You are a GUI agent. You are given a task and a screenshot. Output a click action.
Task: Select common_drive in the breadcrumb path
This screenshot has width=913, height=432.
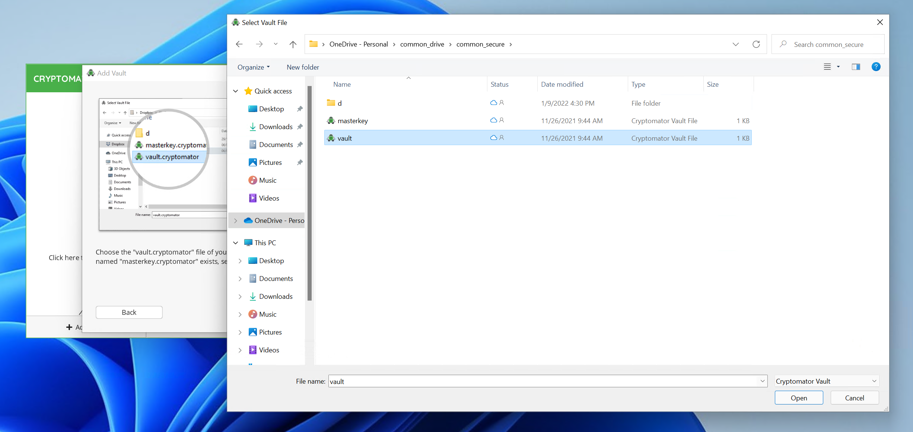[x=422, y=44]
